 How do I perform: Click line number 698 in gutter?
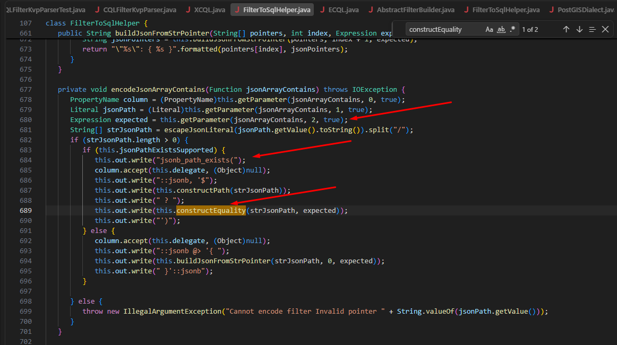[x=25, y=301]
